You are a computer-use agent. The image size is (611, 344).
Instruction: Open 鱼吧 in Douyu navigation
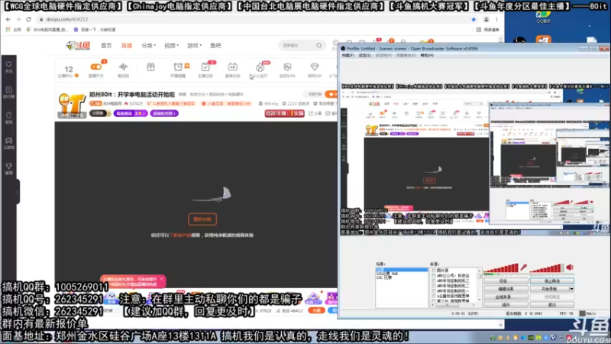tap(215, 46)
